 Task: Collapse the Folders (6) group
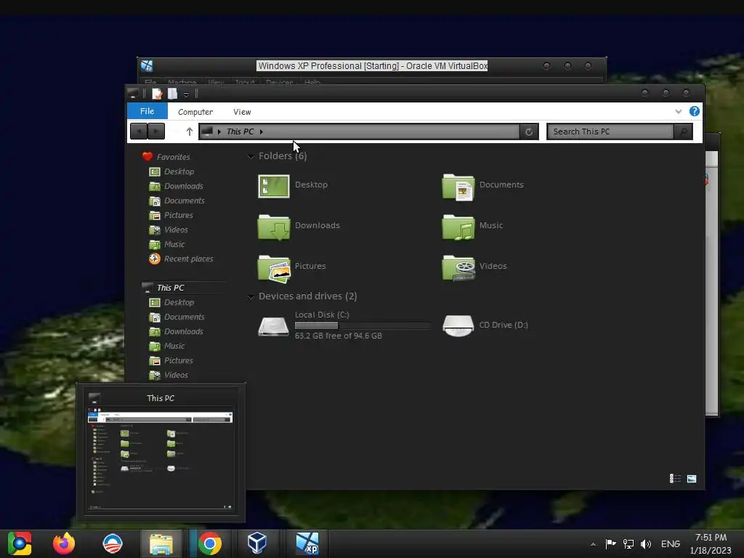[x=251, y=157]
